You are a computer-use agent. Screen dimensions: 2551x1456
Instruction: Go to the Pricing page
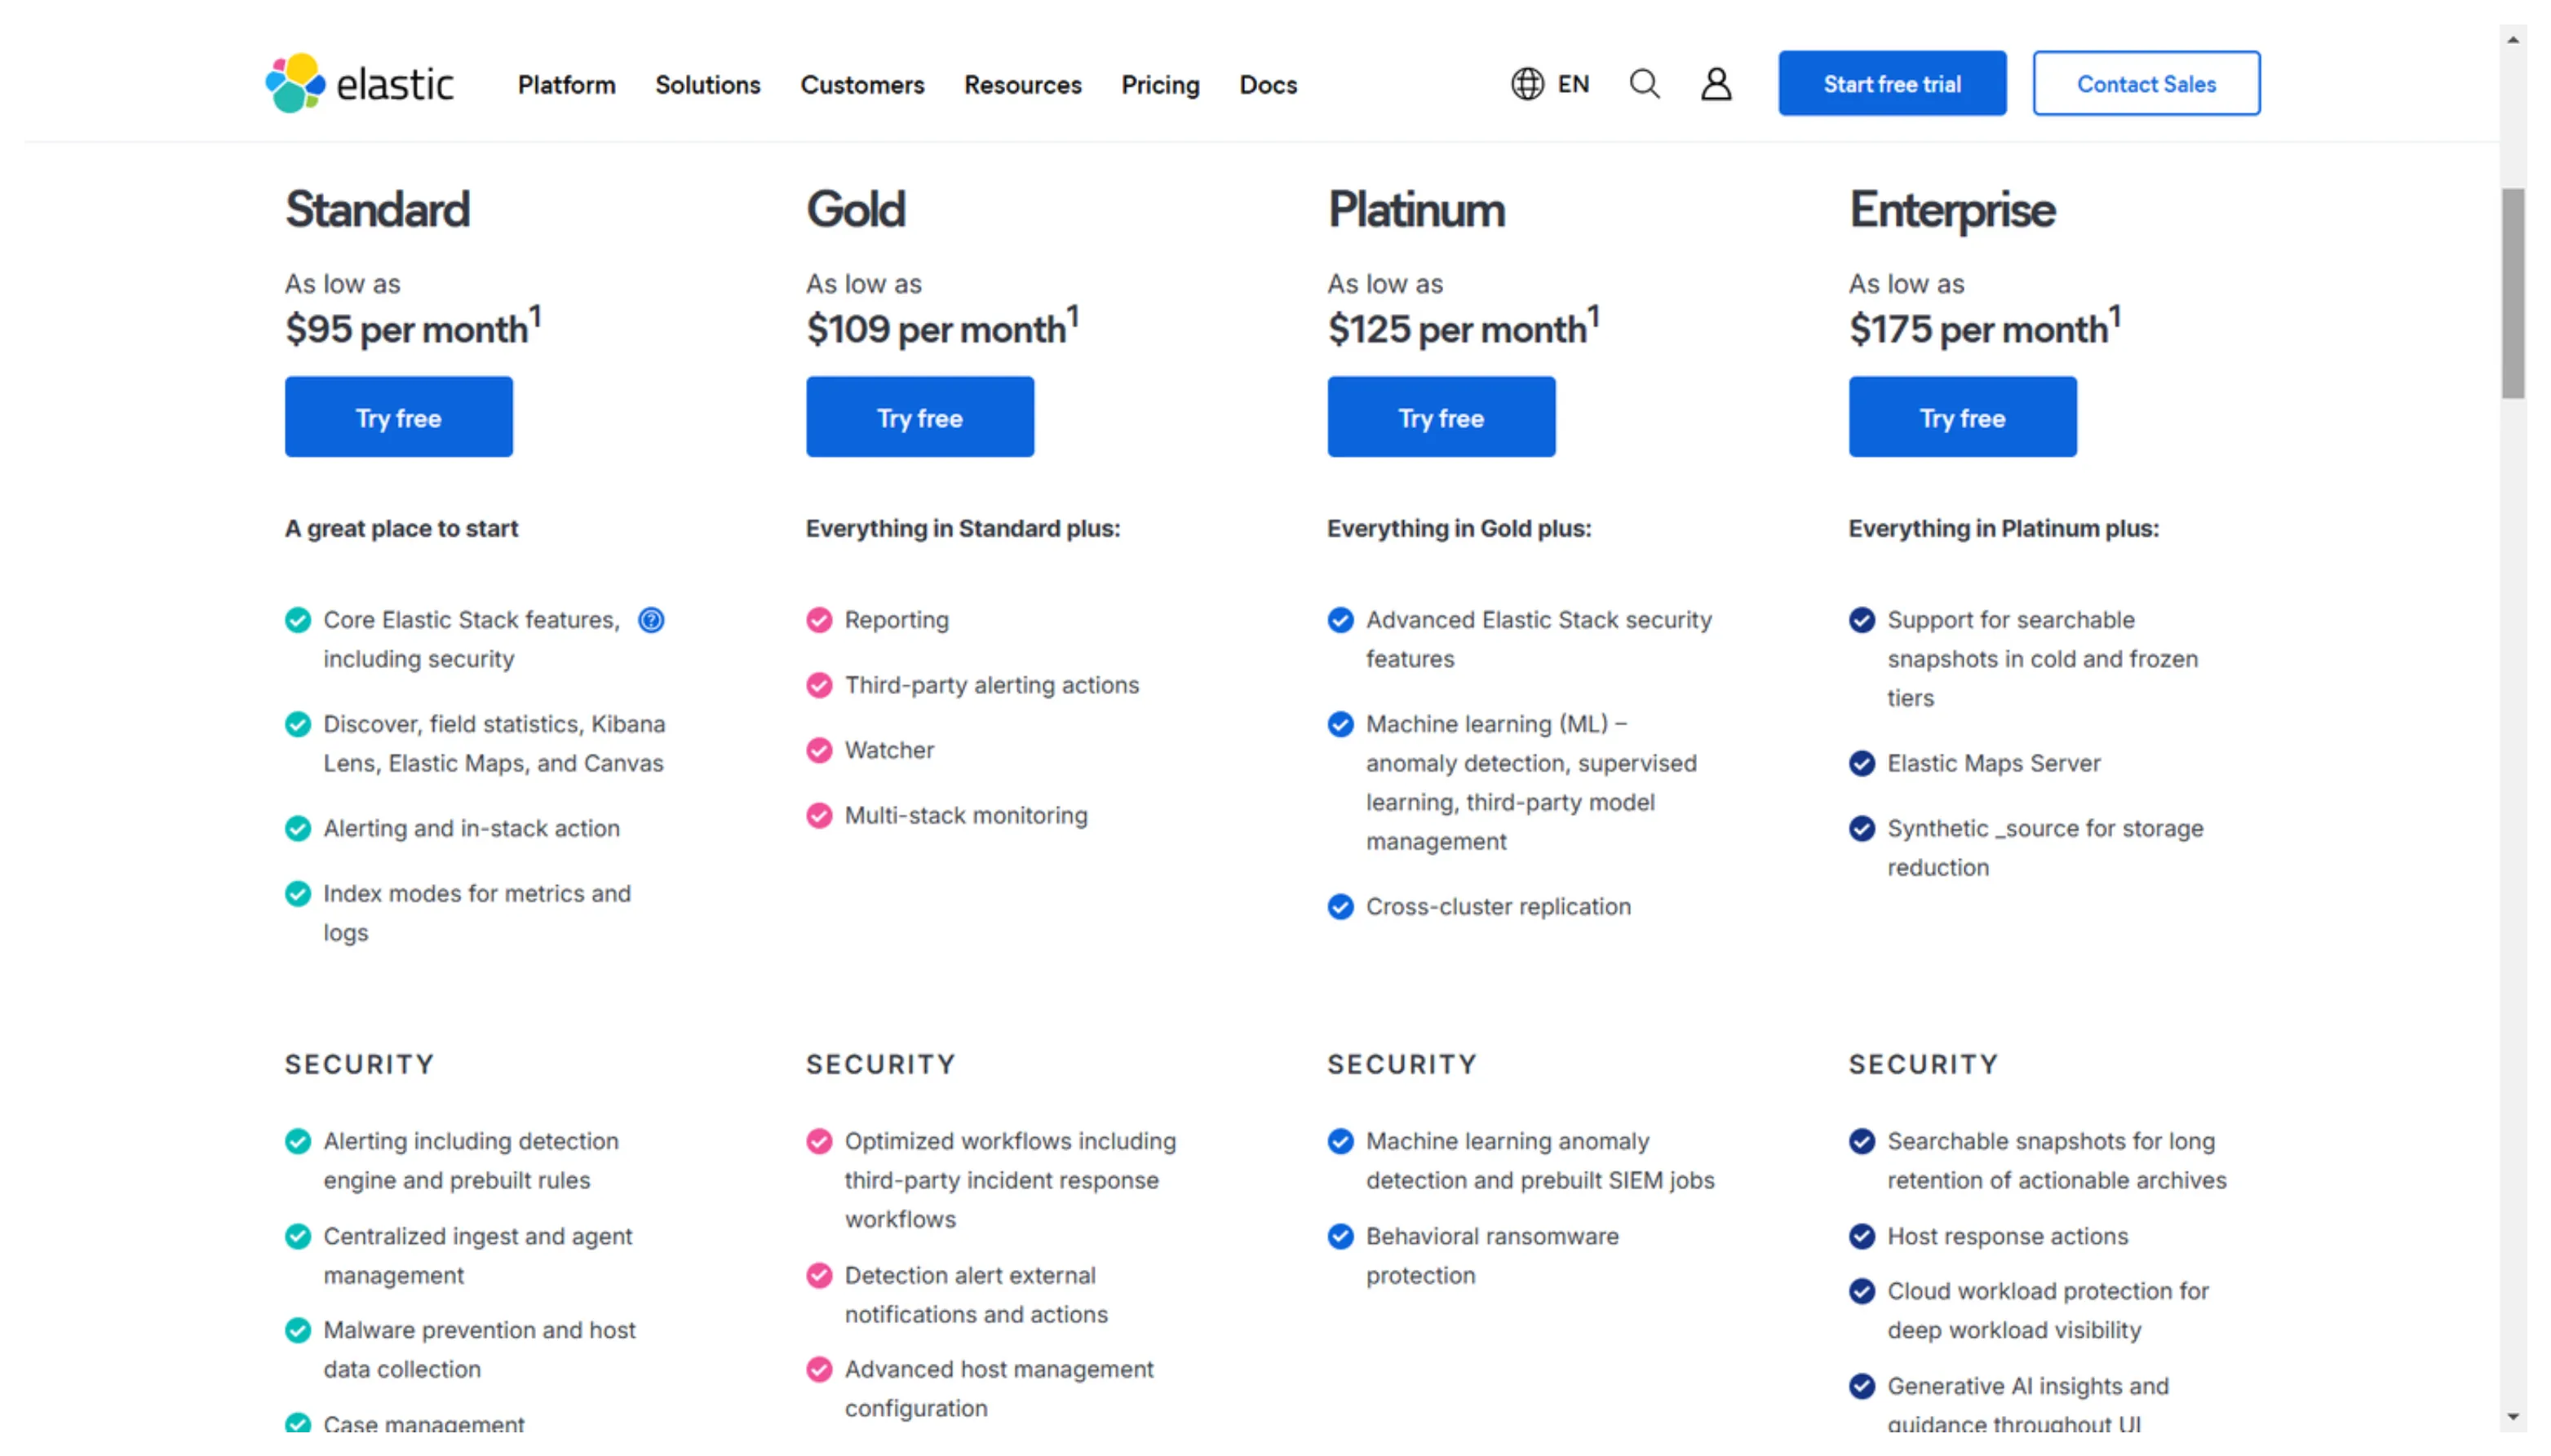(x=1160, y=85)
